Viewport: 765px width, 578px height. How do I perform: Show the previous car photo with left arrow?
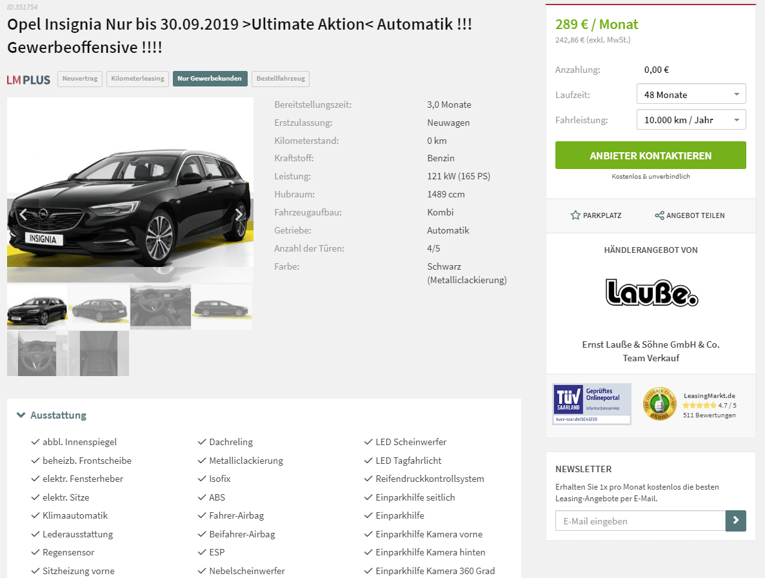click(x=23, y=214)
